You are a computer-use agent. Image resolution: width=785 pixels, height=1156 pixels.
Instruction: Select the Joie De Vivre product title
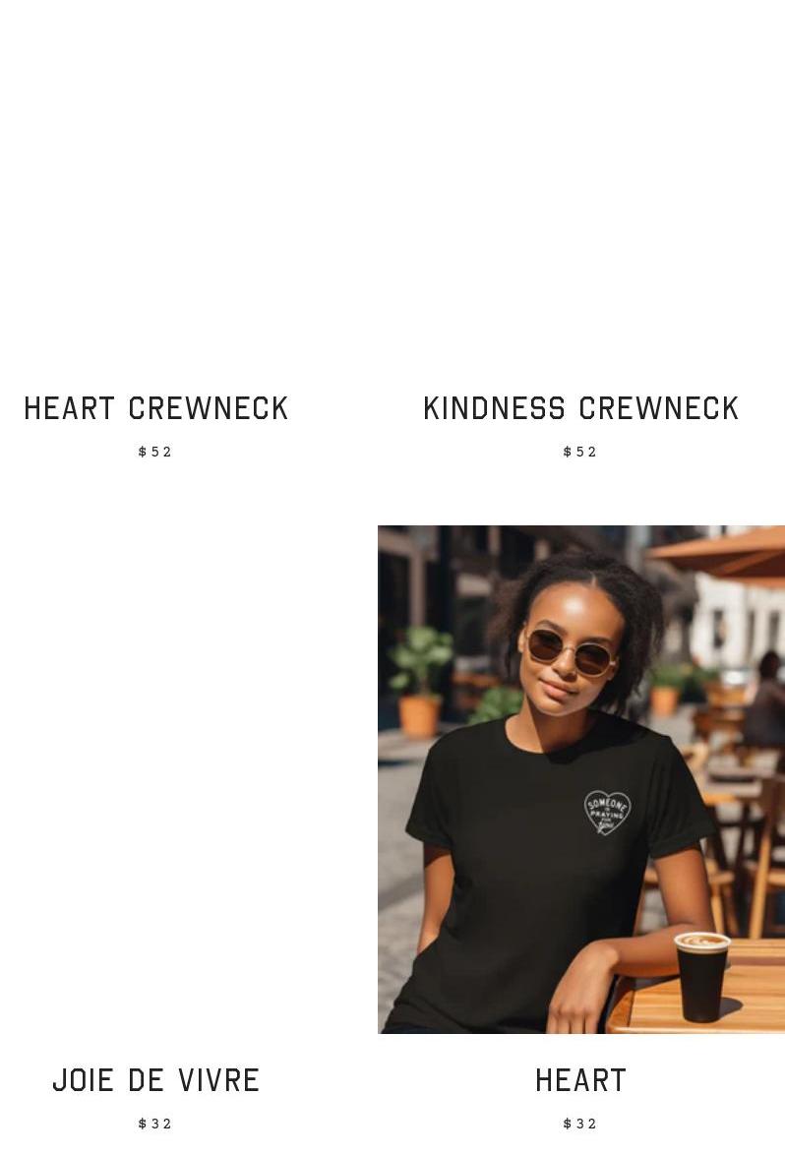(x=155, y=1081)
